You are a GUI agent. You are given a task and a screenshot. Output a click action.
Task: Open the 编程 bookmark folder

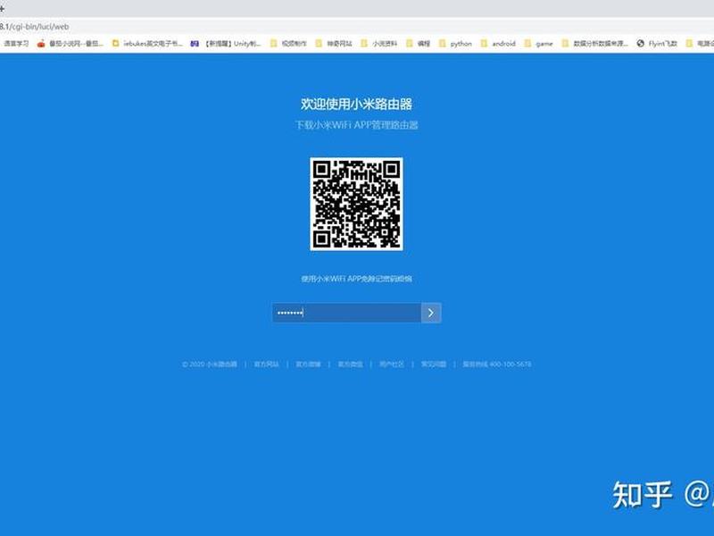click(418, 44)
